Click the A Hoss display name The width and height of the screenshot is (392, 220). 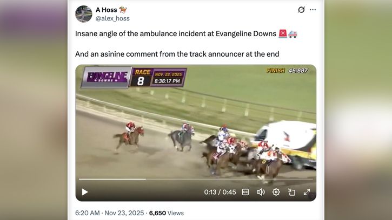click(107, 10)
